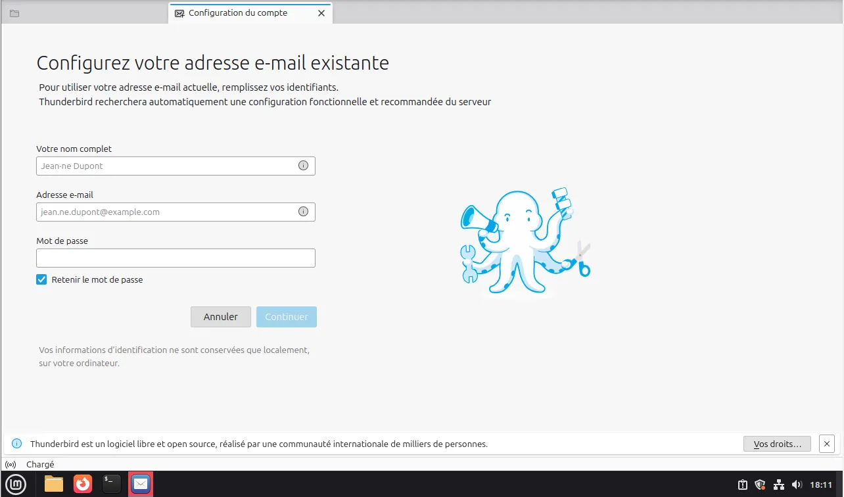The height and width of the screenshot is (497, 844).
Task: Click the volume icon in the system tray
Action: pyautogui.click(x=797, y=485)
